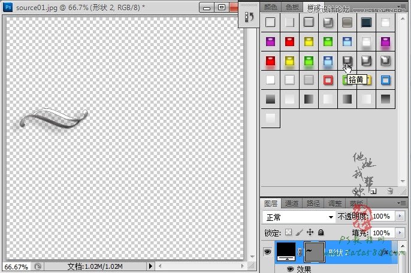Open the opacity slider arrow
411x273 pixels.
400,216
